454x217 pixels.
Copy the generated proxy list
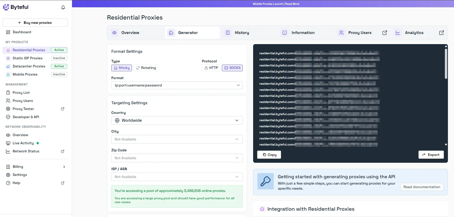coord(269,155)
